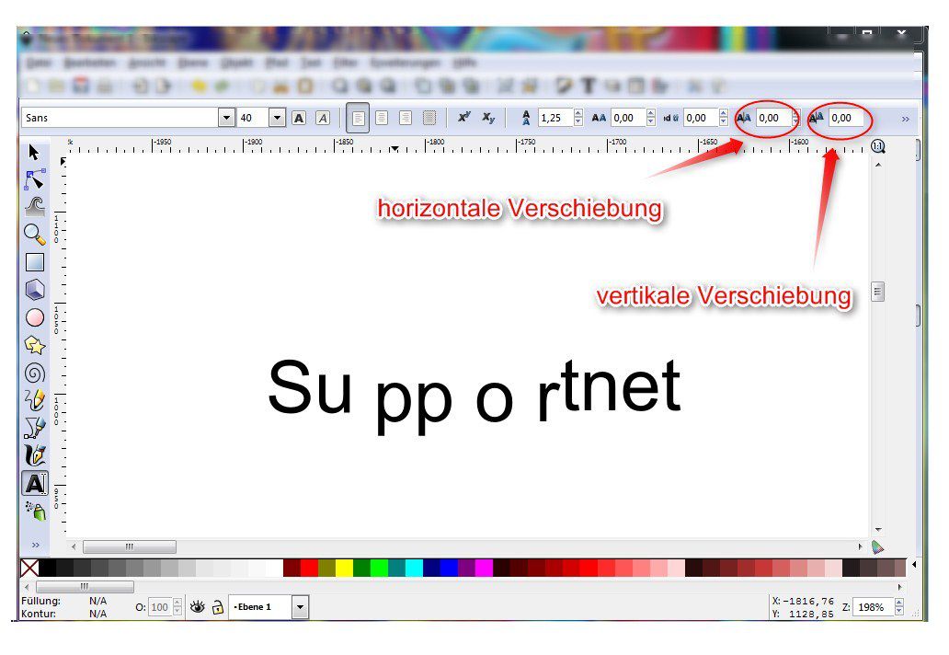949x655 pixels.
Task: Enable centered text alignment
Action: tap(382, 117)
